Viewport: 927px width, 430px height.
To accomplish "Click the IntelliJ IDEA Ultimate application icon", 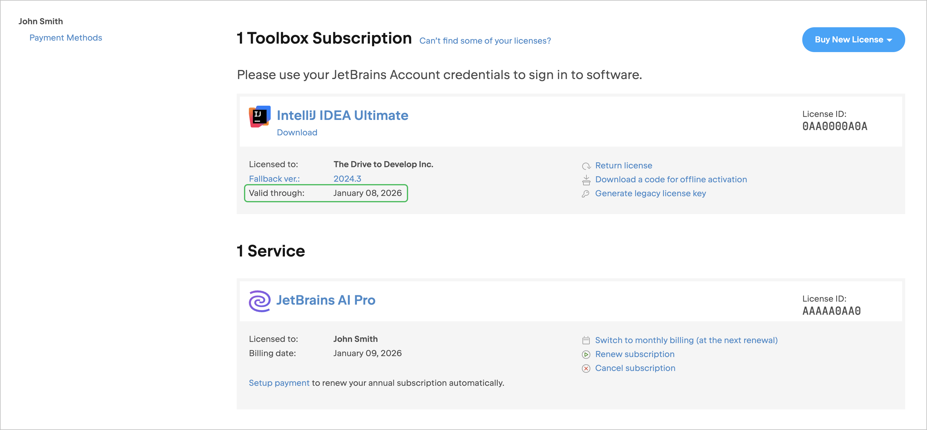I will click(259, 117).
